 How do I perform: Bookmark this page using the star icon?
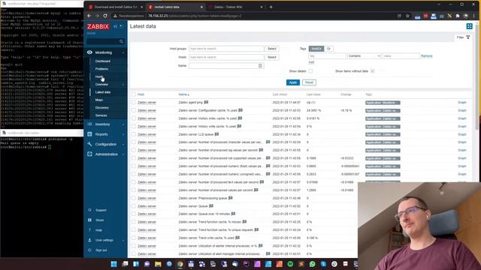click(x=407, y=16)
